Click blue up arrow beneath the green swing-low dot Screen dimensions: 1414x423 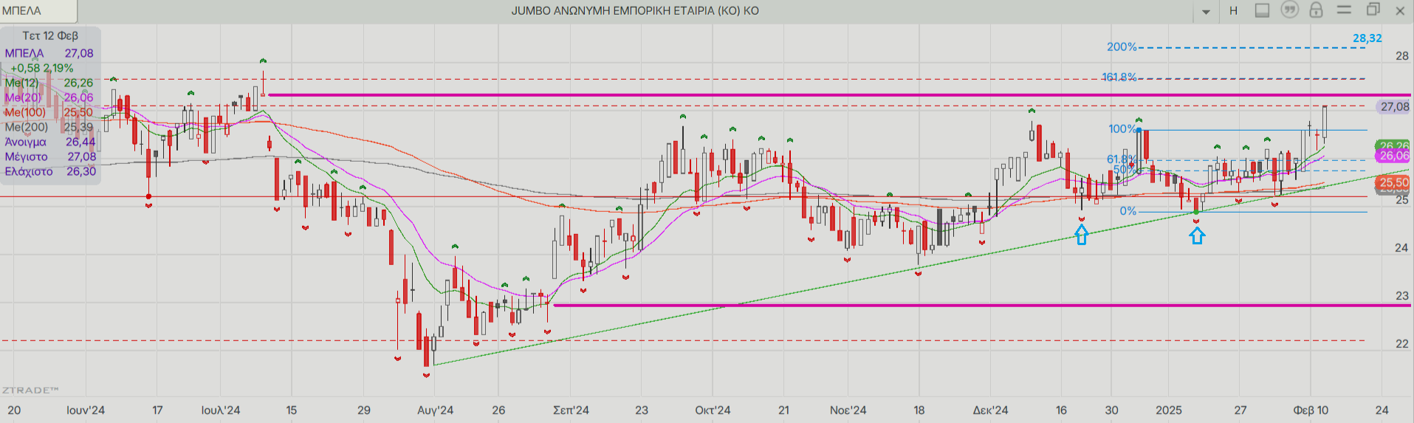pos(1197,235)
